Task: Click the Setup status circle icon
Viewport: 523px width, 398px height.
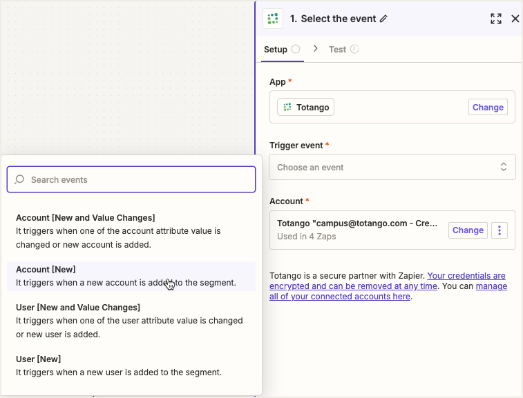Action: coord(296,49)
